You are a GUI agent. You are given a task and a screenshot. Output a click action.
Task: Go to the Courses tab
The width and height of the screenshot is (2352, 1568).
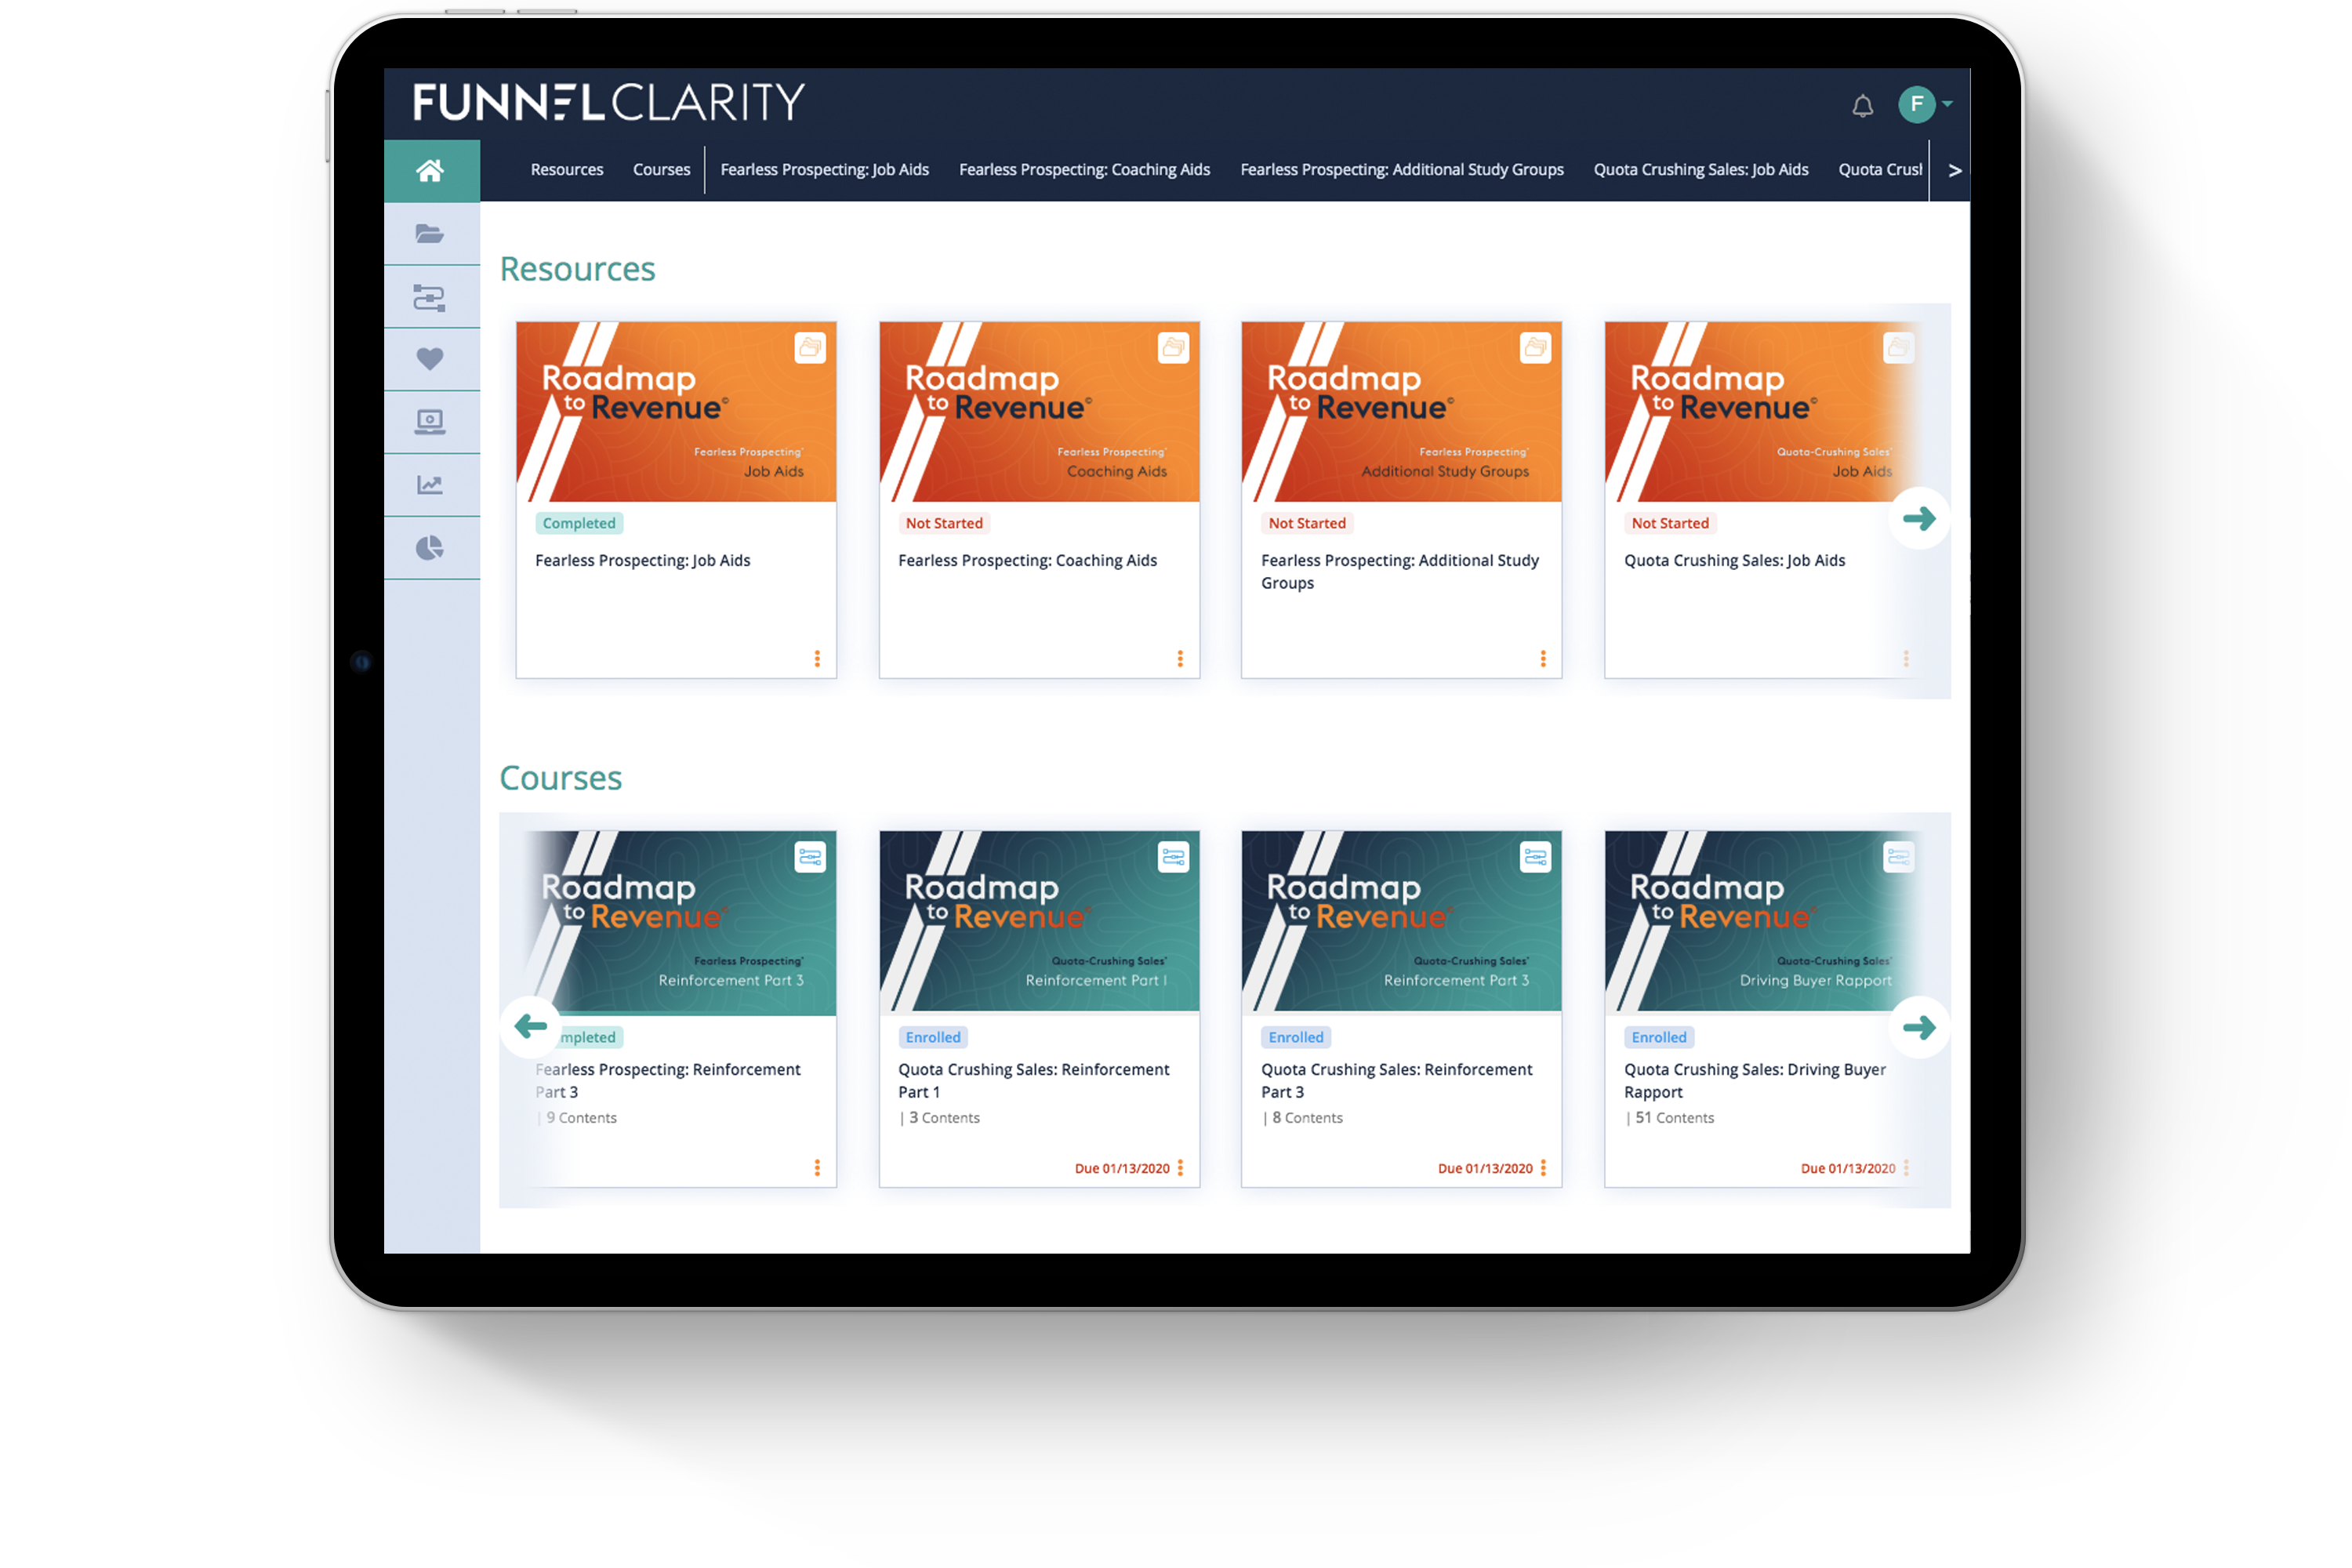(x=661, y=170)
